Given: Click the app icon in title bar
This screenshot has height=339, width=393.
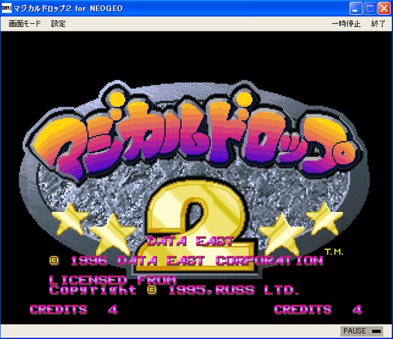Looking at the screenshot, I should pyautogui.click(x=6, y=9).
